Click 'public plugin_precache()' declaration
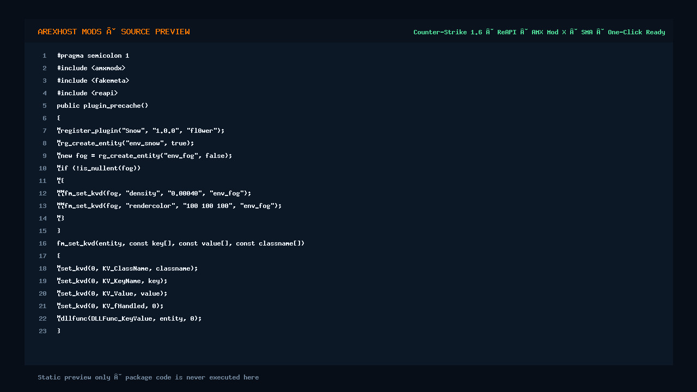697x392 pixels. click(103, 106)
